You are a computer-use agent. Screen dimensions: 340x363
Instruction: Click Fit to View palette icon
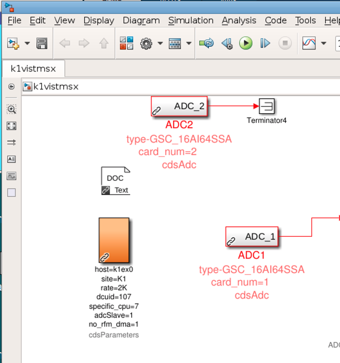point(11,126)
